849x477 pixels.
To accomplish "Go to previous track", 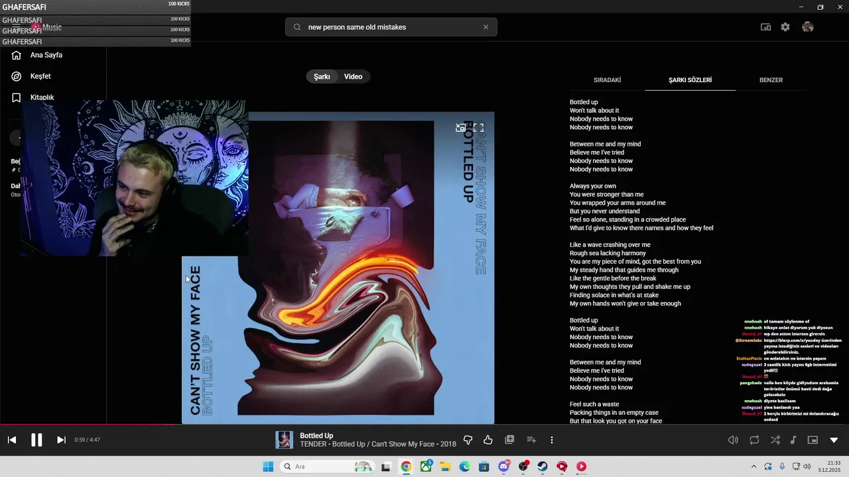I will click(12, 440).
